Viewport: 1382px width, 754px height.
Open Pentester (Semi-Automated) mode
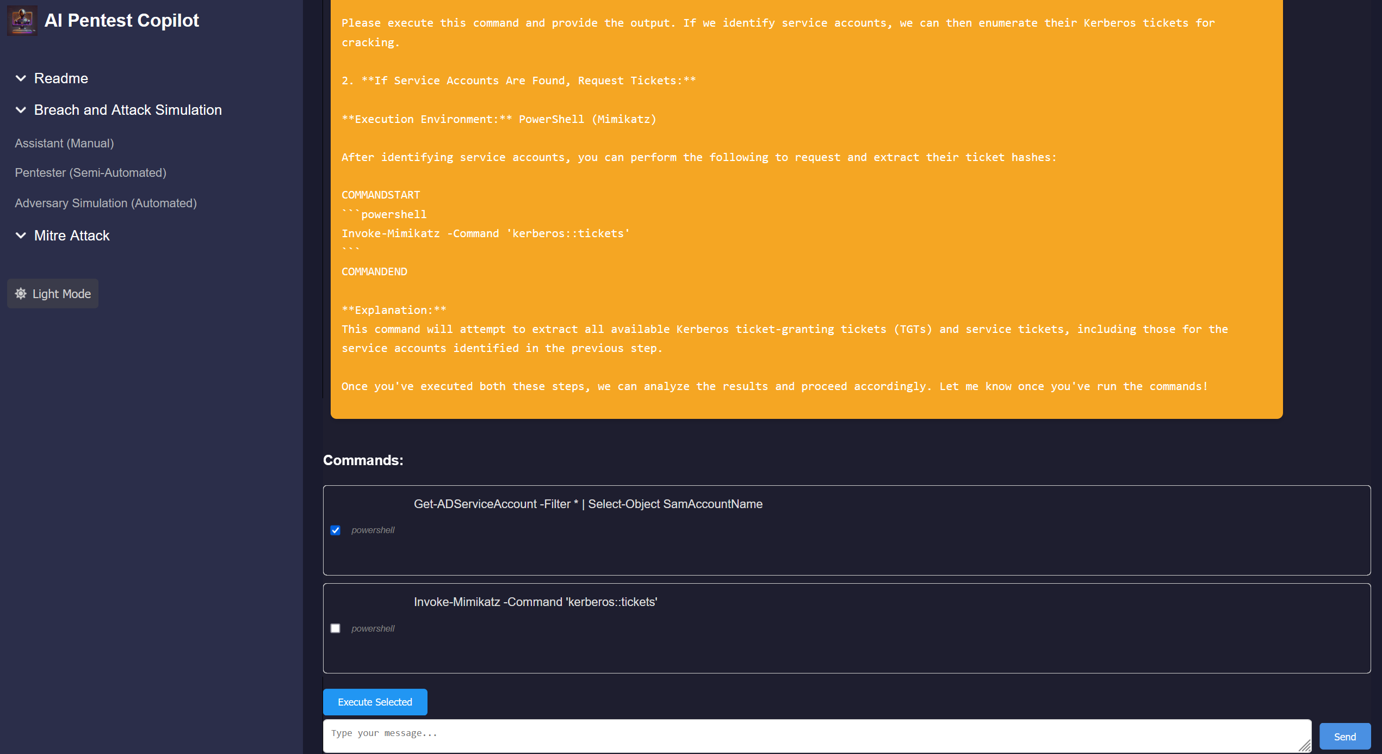pyautogui.click(x=90, y=172)
